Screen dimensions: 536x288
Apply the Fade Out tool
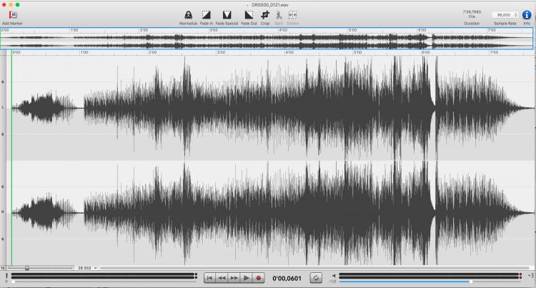click(x=249, y=14)
